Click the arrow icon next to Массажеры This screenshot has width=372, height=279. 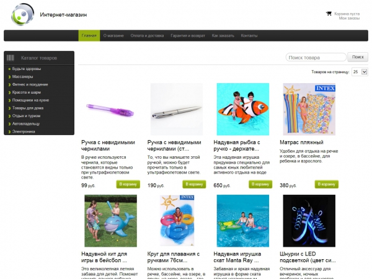[9, 77]
